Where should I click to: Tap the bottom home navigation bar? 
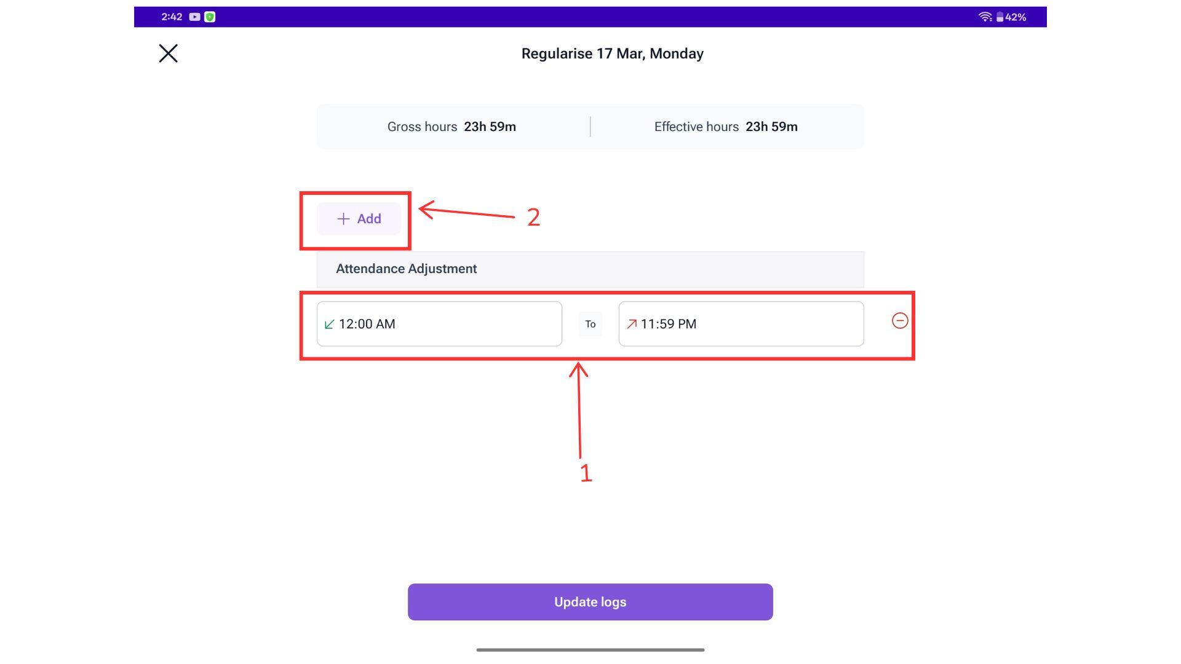pos(590,650)
